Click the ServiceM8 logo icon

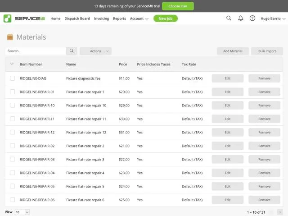coord(7,18)
